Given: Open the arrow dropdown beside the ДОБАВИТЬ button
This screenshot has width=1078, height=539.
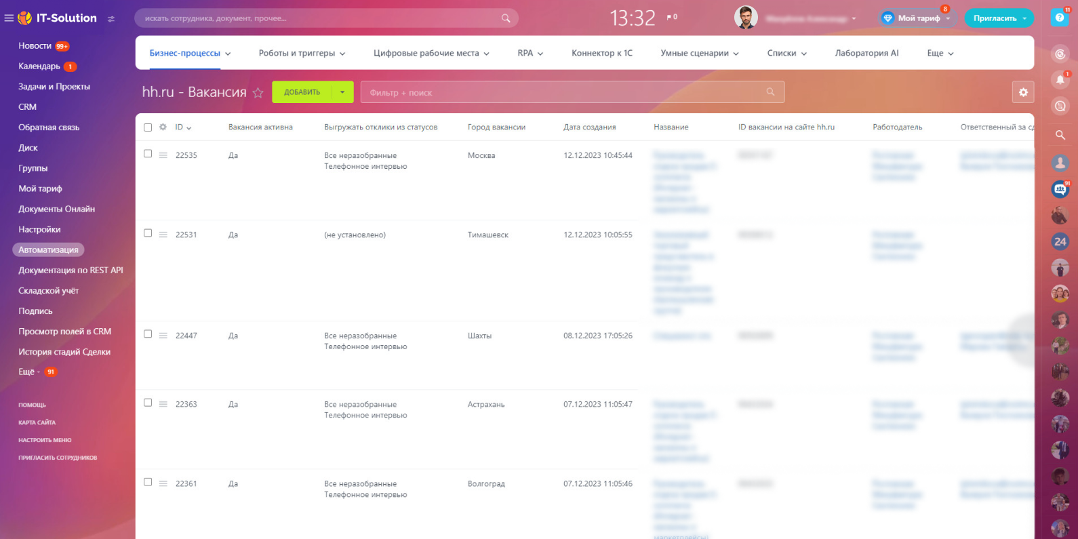Looking at the screenshot, I should pos(342,92).
